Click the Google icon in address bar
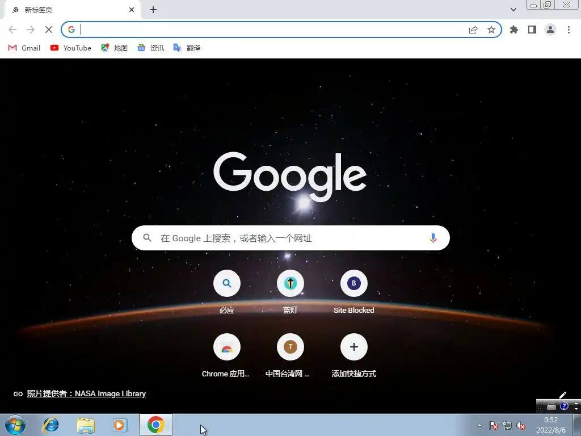Screen dimensions: 581x436 [71, 30]
